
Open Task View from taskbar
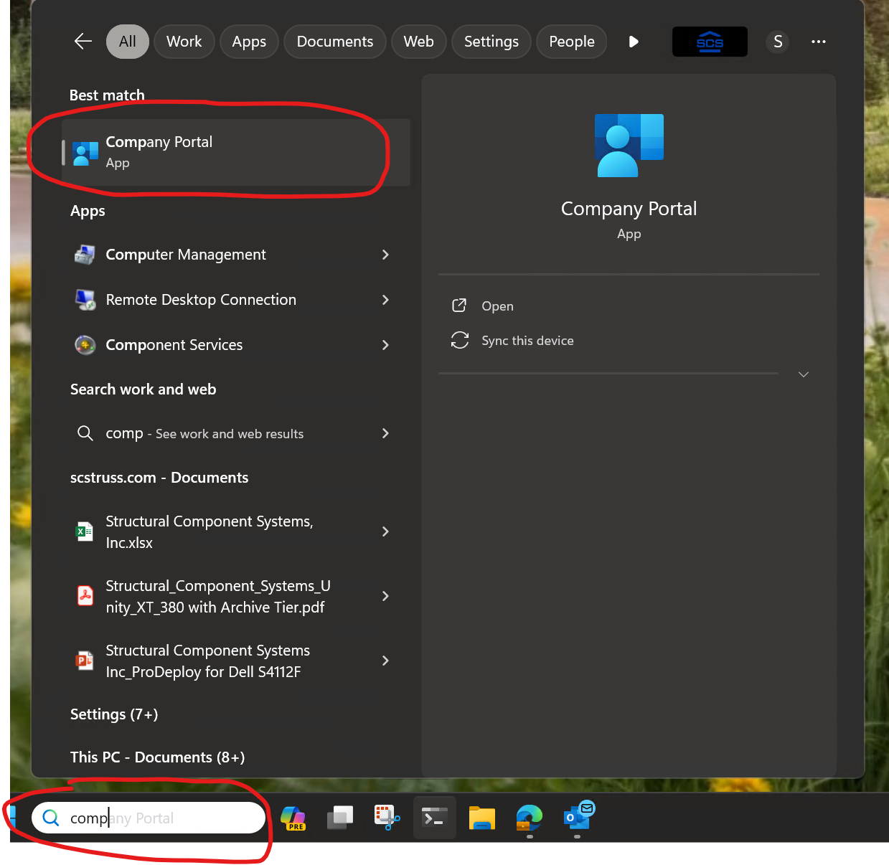pos(340,818)
